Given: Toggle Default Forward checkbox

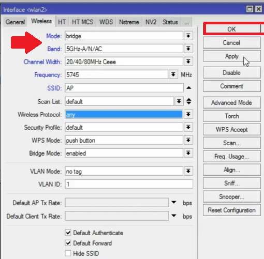Looking at the screenshot, I should click(x=68, y=243).
